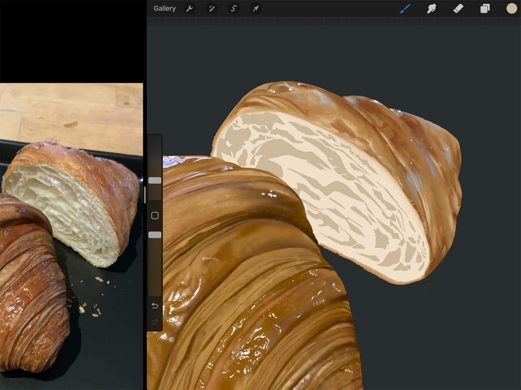Tap the Undo arrow on the sidebar
521x390 pixels.
click(154, 305)
